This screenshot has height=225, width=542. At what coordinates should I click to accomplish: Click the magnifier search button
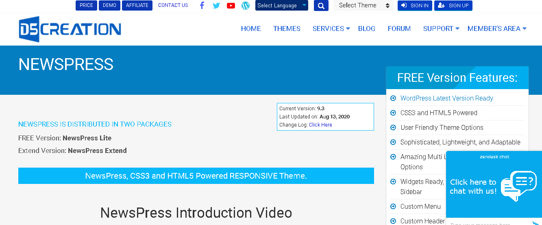coord(321,6)
